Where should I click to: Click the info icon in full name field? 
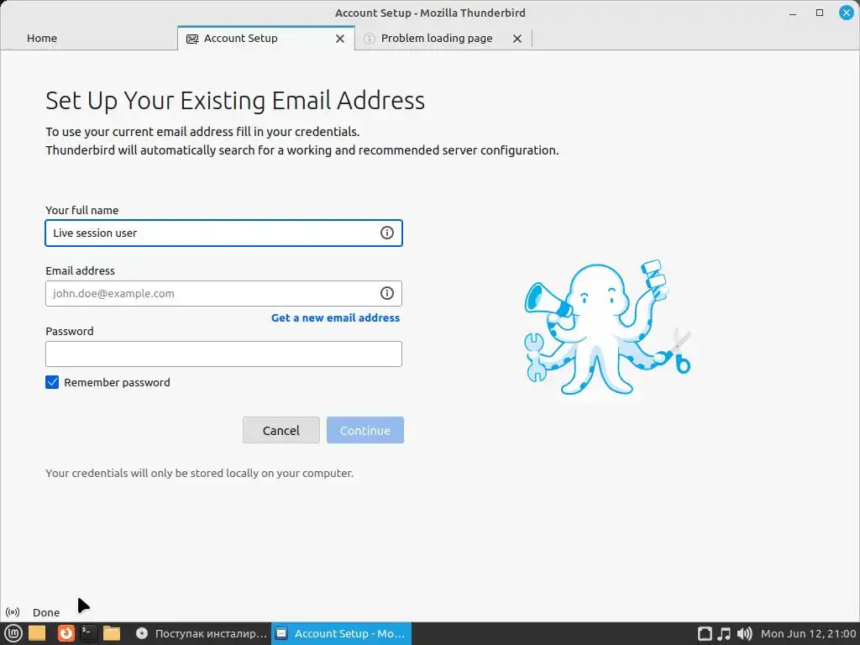tap(386, 233)
